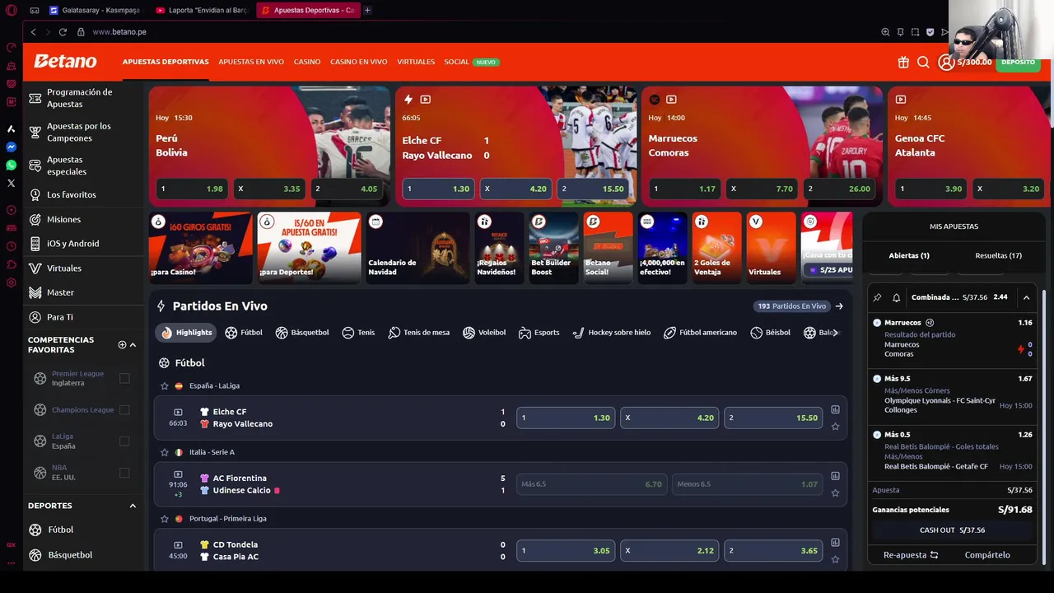Click the www.betano.pe address bar

click(119, 32)
